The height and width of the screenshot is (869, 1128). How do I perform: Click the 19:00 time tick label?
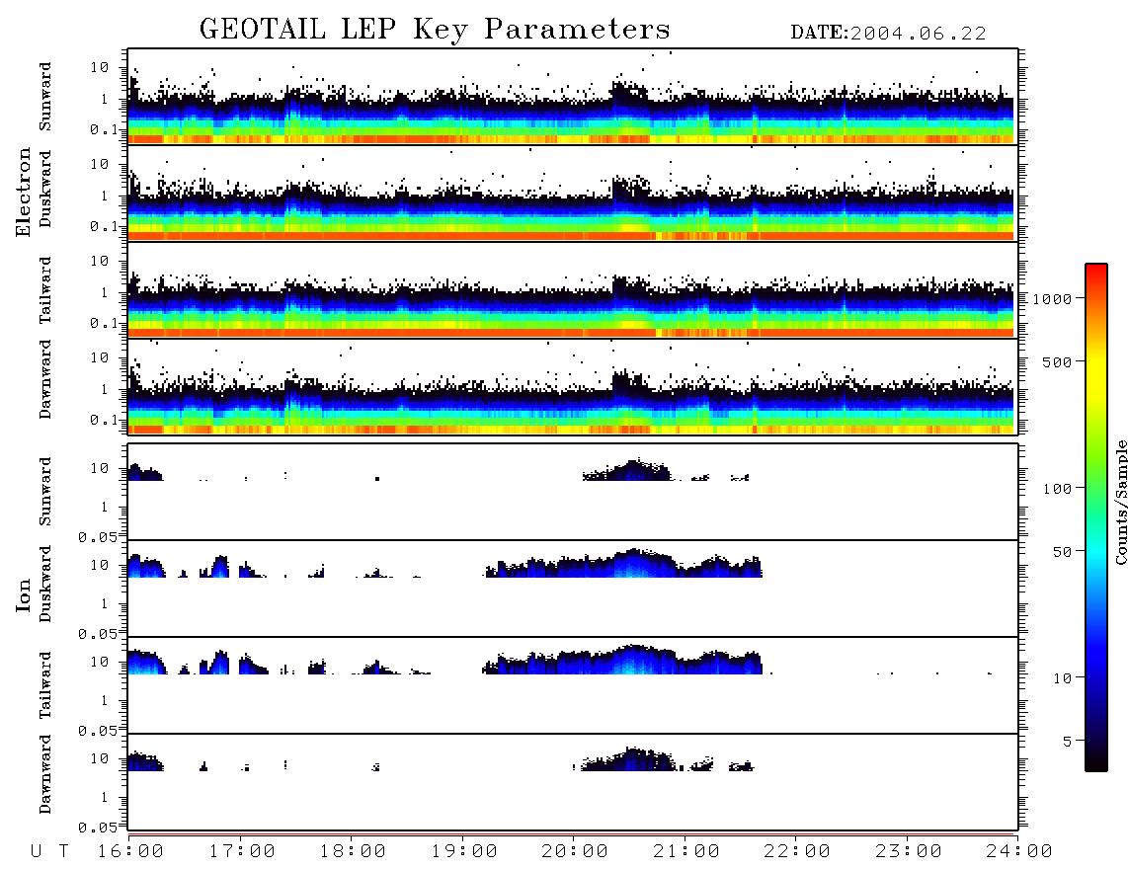[464, 851]
